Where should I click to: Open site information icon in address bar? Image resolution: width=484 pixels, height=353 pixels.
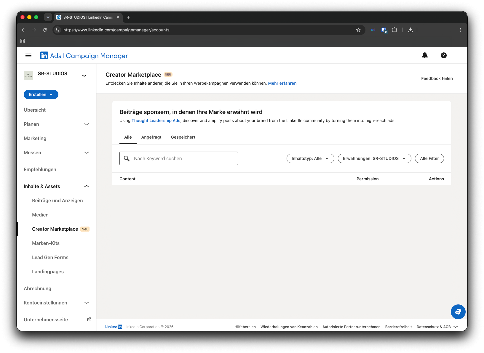[x=58, y=30]
